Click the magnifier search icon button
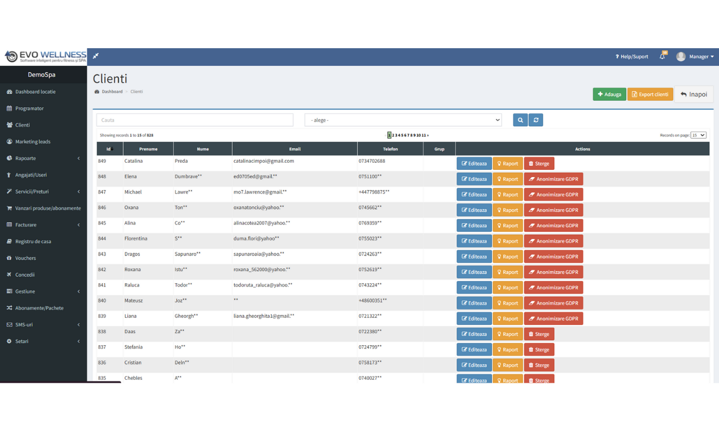719x431 pixels. (x=520, y=120)
